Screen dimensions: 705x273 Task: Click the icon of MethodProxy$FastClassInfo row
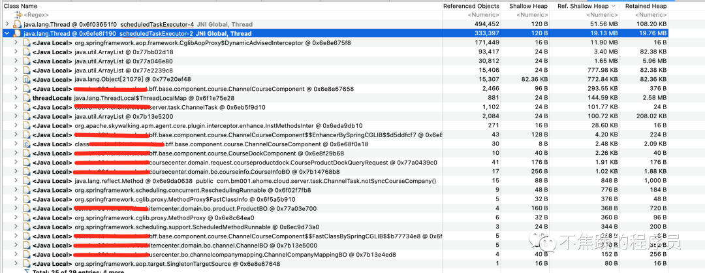(x=27, y=199)
